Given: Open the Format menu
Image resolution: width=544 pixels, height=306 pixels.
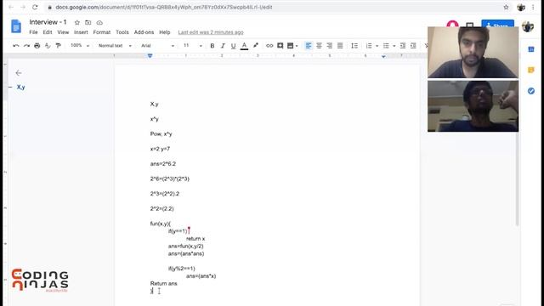Looking at the screenshot, I should pos(102,32).
